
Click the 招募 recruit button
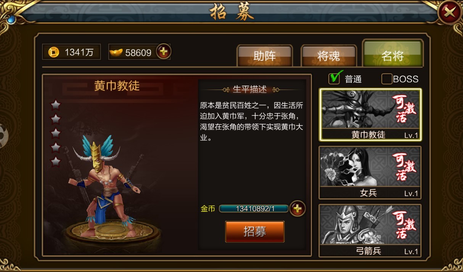(255, 231)
